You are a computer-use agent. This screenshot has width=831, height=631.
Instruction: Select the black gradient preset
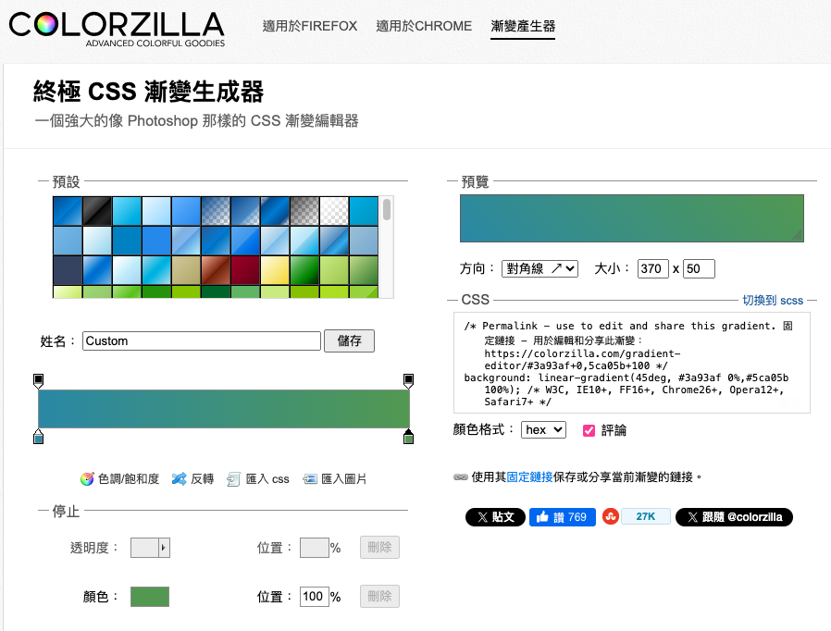[97, 211]
